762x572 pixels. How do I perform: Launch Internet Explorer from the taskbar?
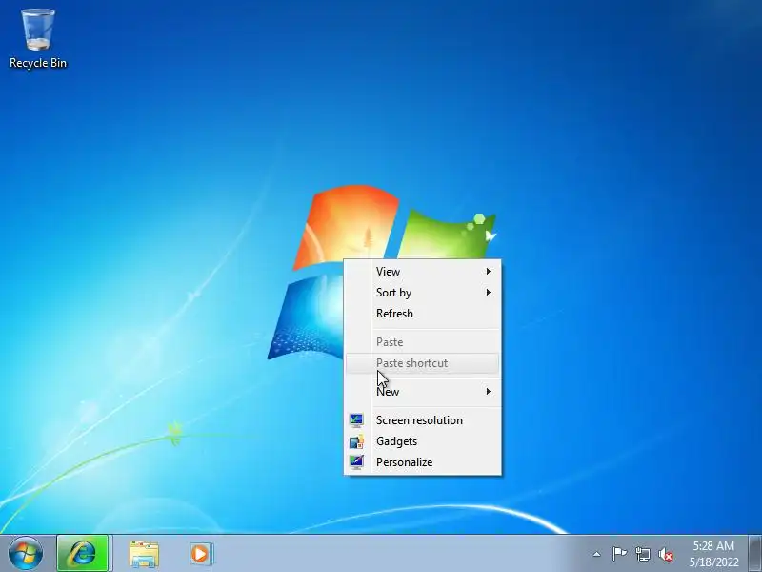pos(83,554)
